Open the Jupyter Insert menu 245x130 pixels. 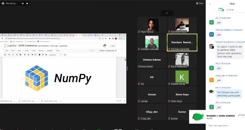[27, 51]
